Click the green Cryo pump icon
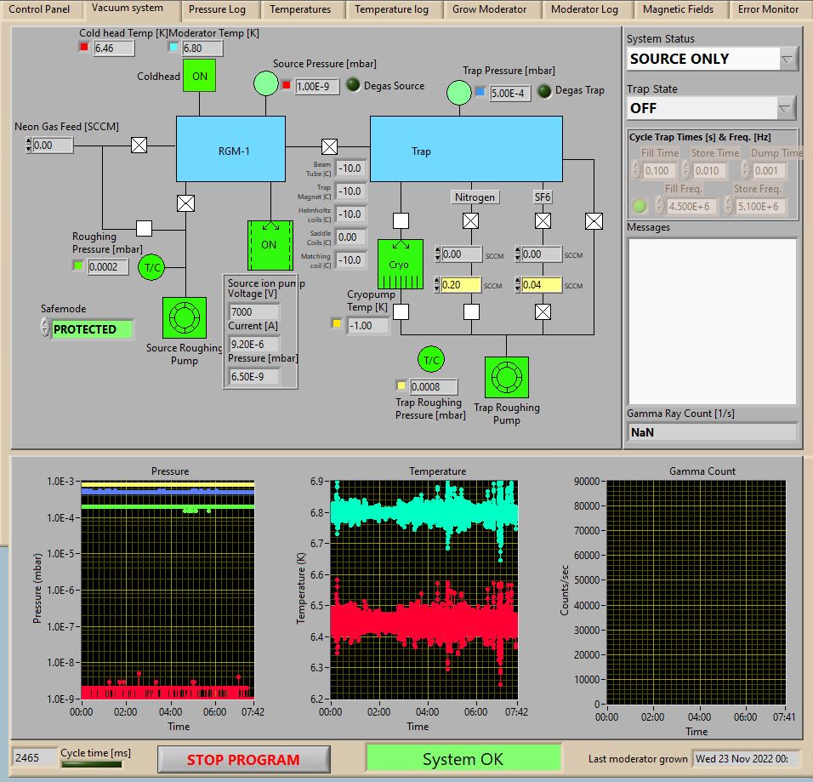 (x=400, y=264)
